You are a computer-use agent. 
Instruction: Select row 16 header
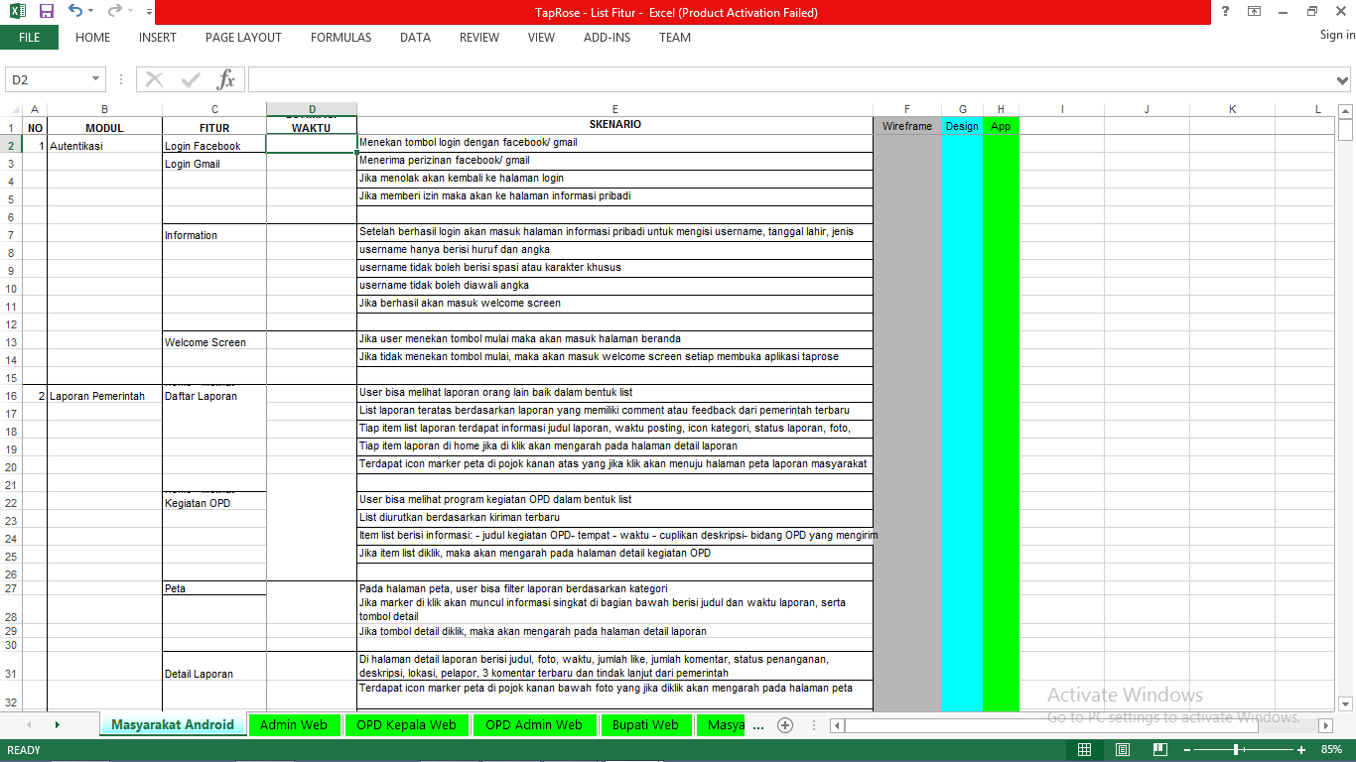pyautogui.click(x=11, y=396)
